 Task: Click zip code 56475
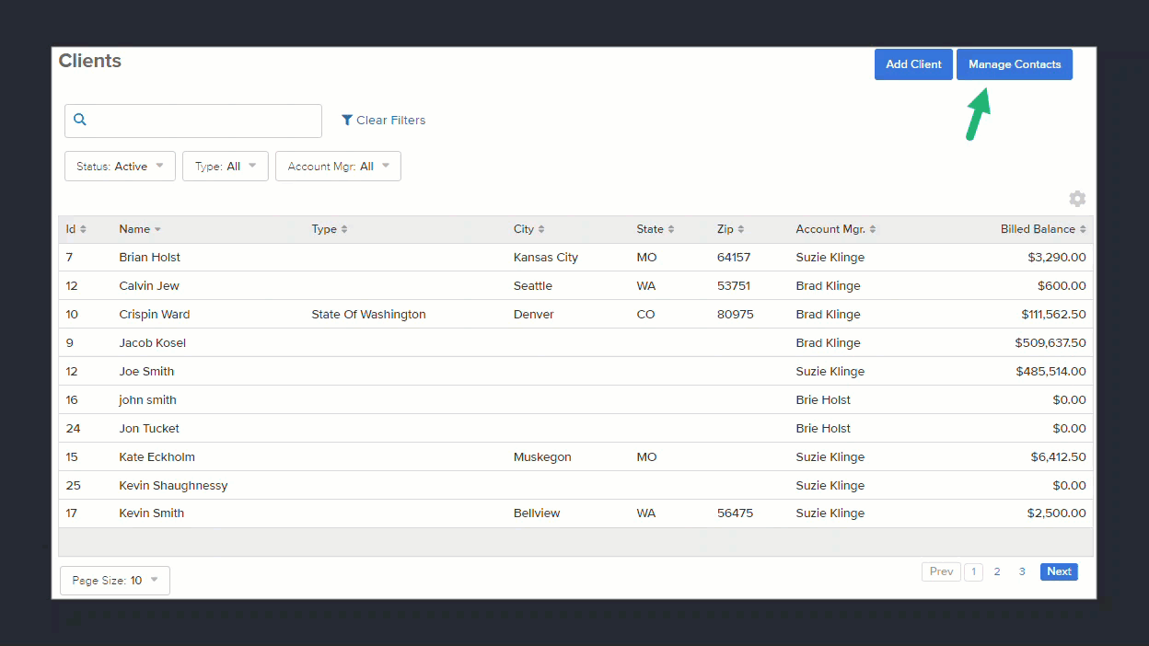click(x=735, y=513)
